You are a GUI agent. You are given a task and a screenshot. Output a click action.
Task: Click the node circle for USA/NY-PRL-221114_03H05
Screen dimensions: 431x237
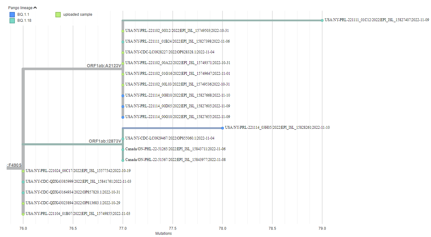(x=222, y=127)
